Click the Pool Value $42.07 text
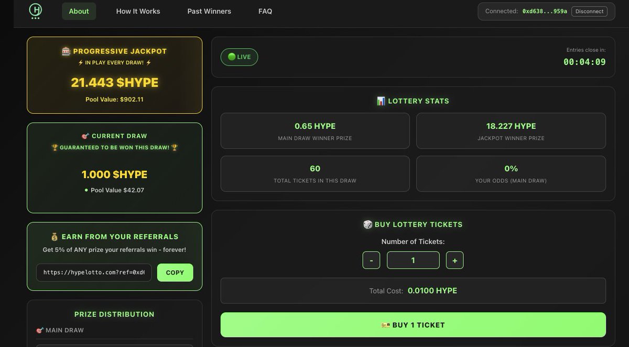This screenshot has width=629, height=347. (x=117, y=190)
